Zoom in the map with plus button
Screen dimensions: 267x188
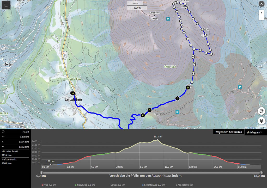pyautogui.click(x=262, y=12)
